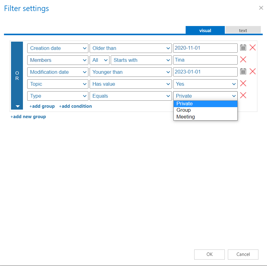Delete the Type condition row

point(243,95)
